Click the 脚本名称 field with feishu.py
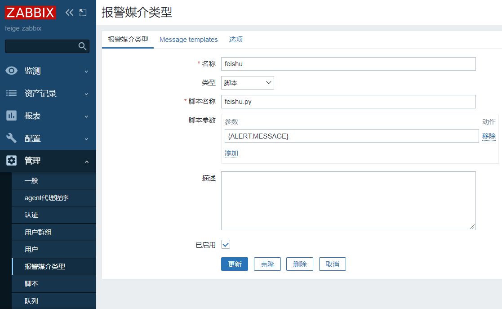Viewport: 502px width, 309px height. (x=348, y=102)
